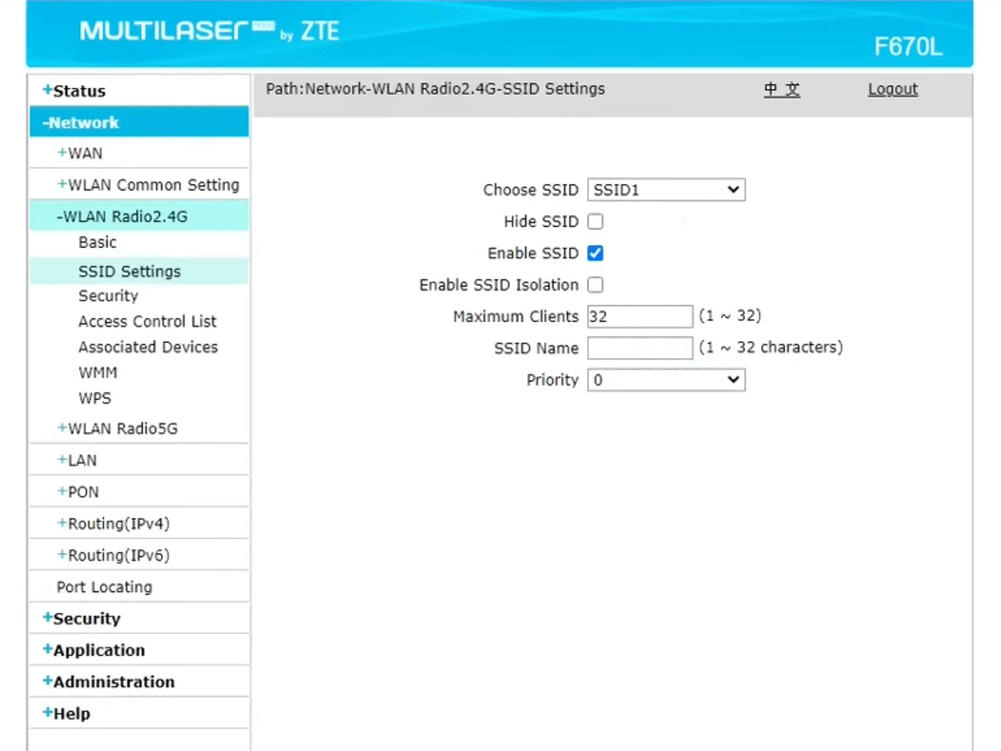Open the Priority dropdown
This screenshot has height=751, width=1001.
click(x=666, y=380)
